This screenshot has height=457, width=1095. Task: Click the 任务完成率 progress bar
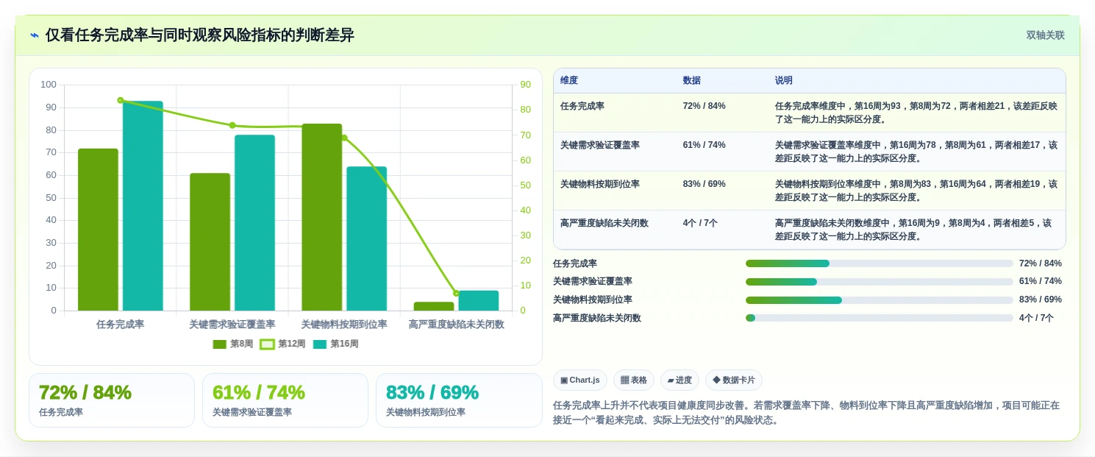pos(880,263)
